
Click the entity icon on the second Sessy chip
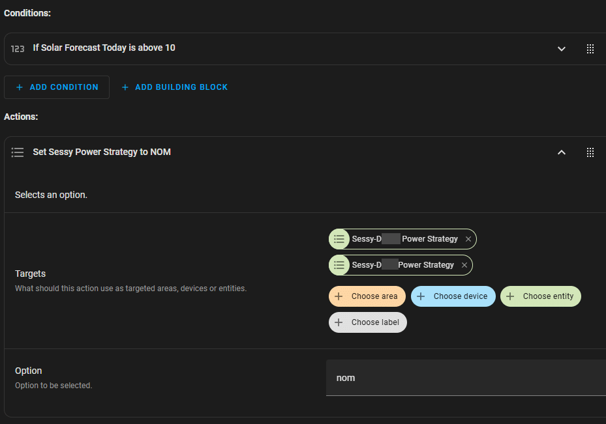[x=339, y=265]
